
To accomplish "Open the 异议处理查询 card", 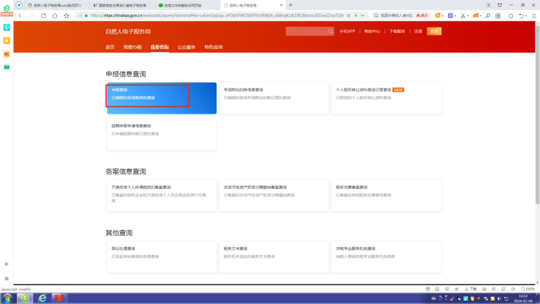I will (161, 257).
